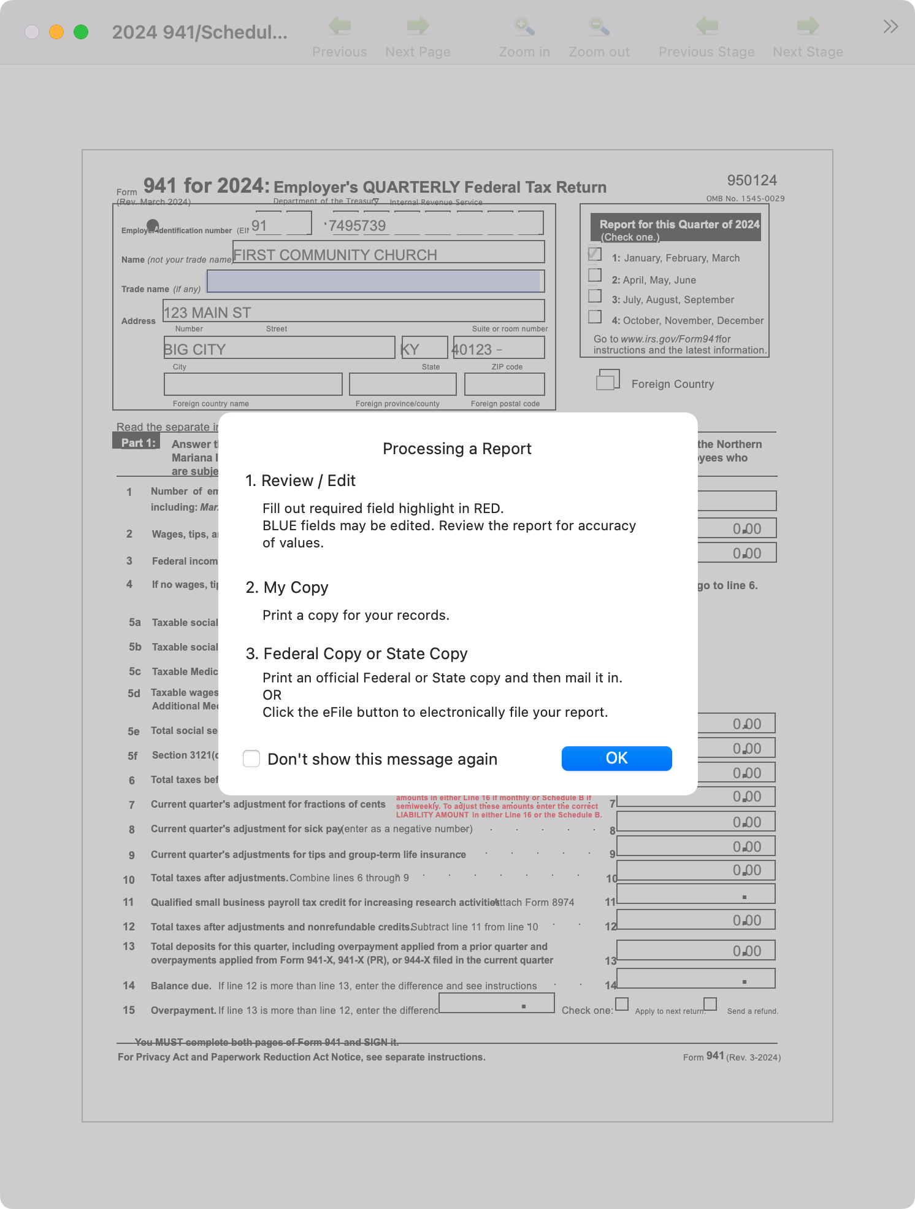
Task: Tick the "Apply to next return" checkbox
Action: pyautogui.click(x=622, y=1004)
